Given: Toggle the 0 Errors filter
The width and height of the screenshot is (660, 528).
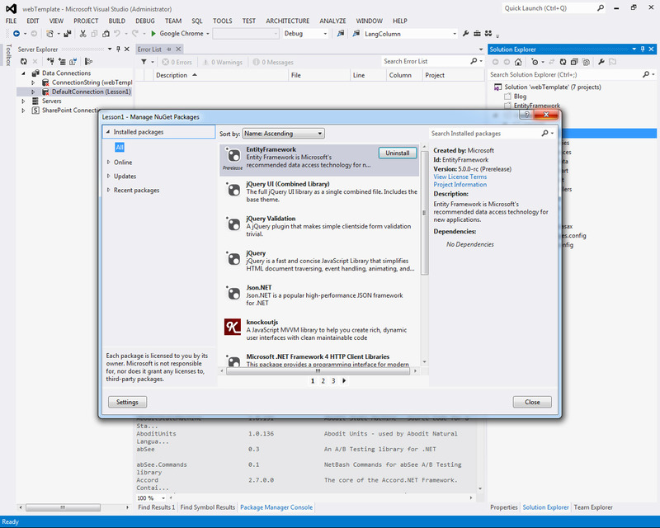Looking at the screenshot, I should pyautogui.click(x=177, y=63).
